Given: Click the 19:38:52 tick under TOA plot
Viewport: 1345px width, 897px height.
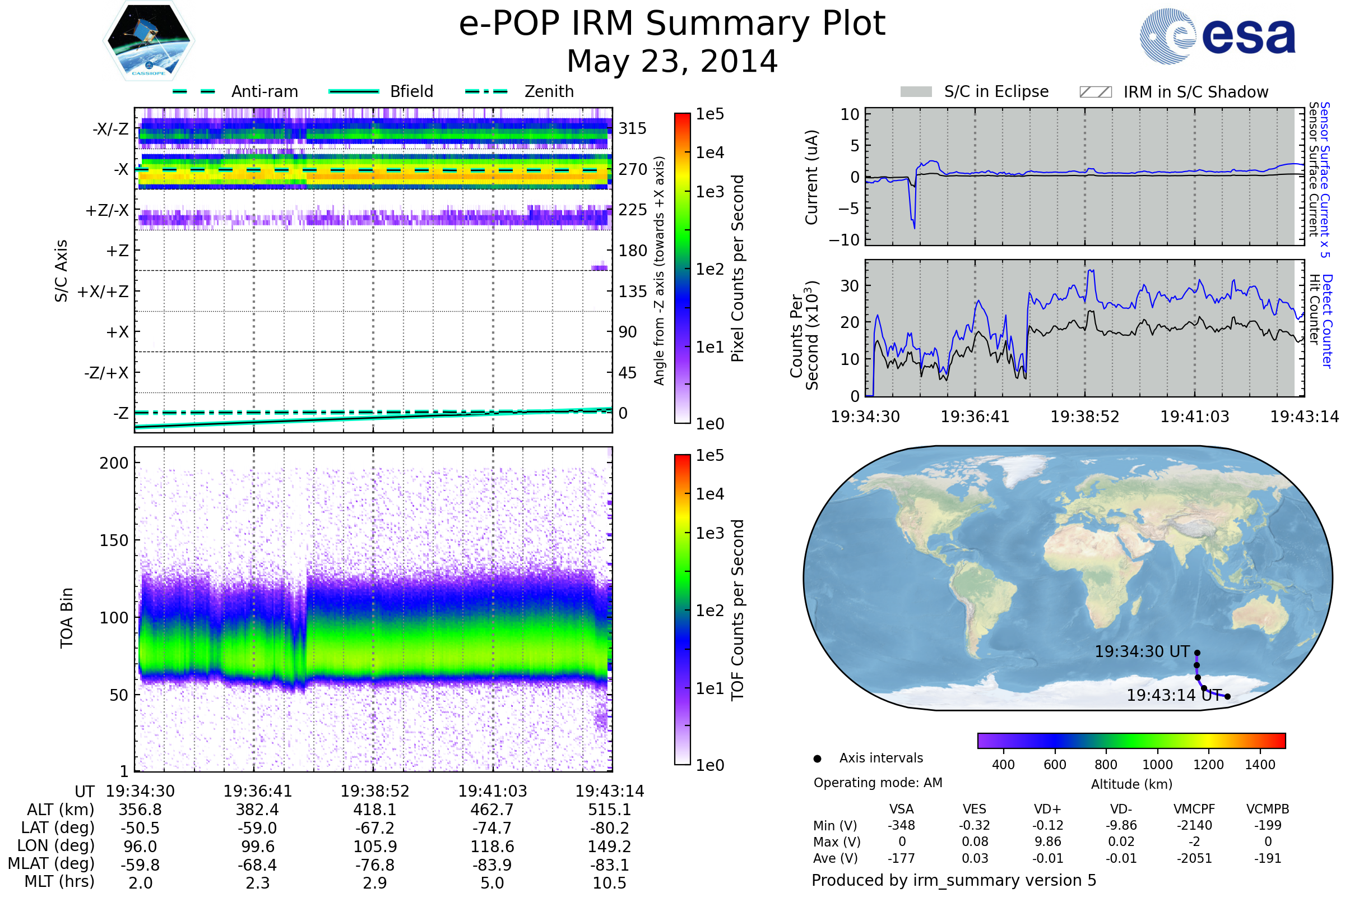Looking at the screenshot, I should pos(374,791).
